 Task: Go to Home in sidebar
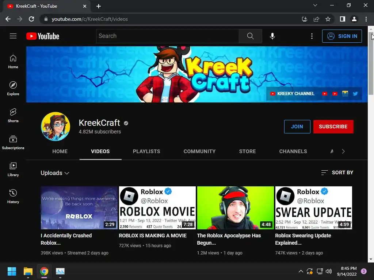[x=13, y=62]
